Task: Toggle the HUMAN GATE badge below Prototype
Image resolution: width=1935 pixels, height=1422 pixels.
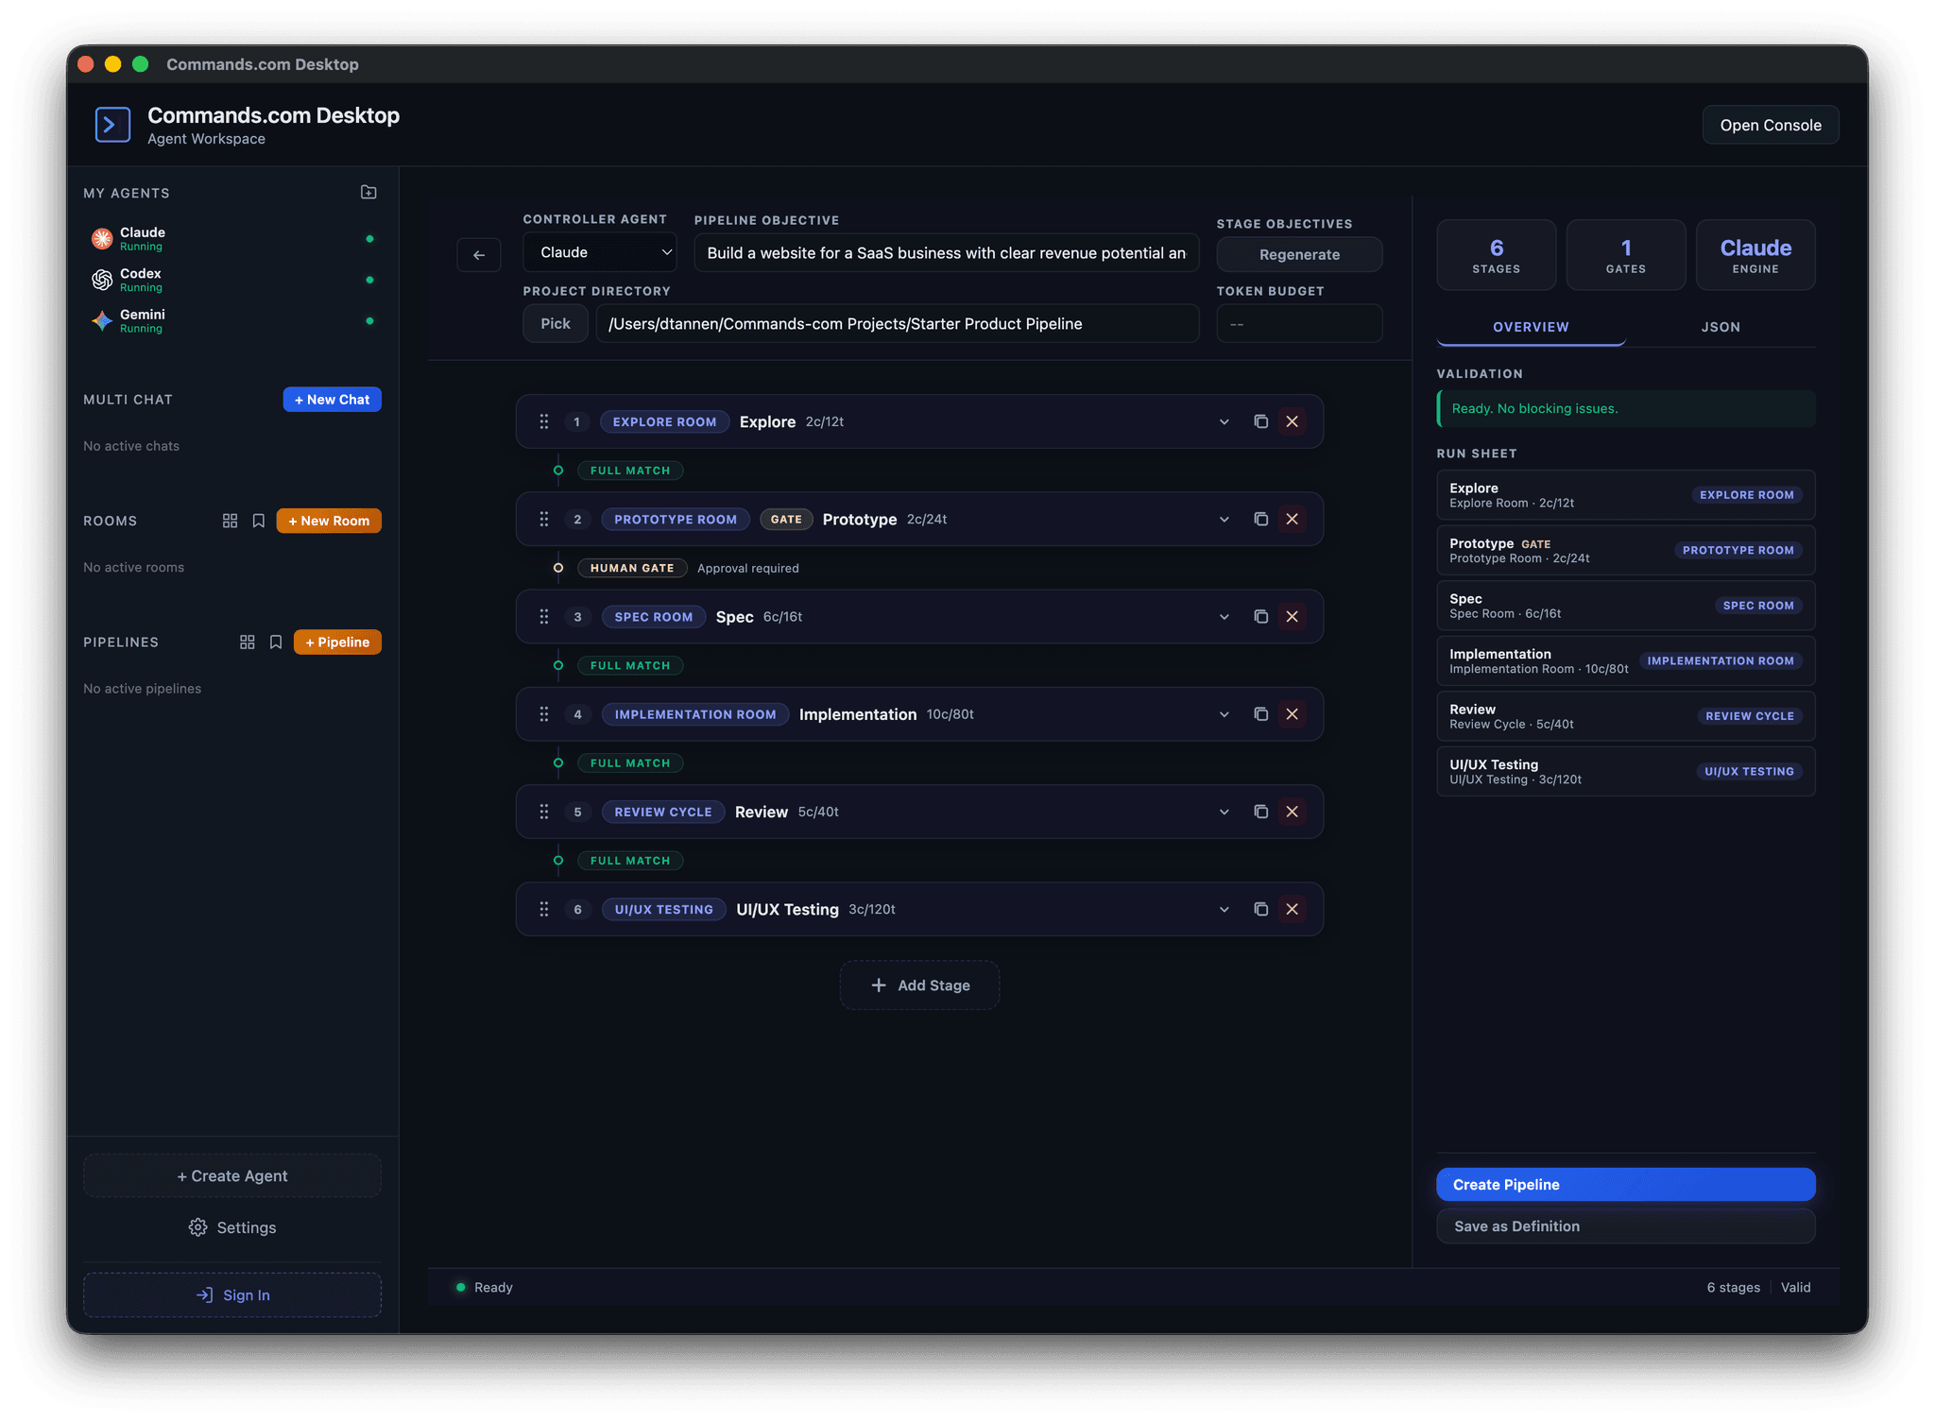Action: (632, 568)
